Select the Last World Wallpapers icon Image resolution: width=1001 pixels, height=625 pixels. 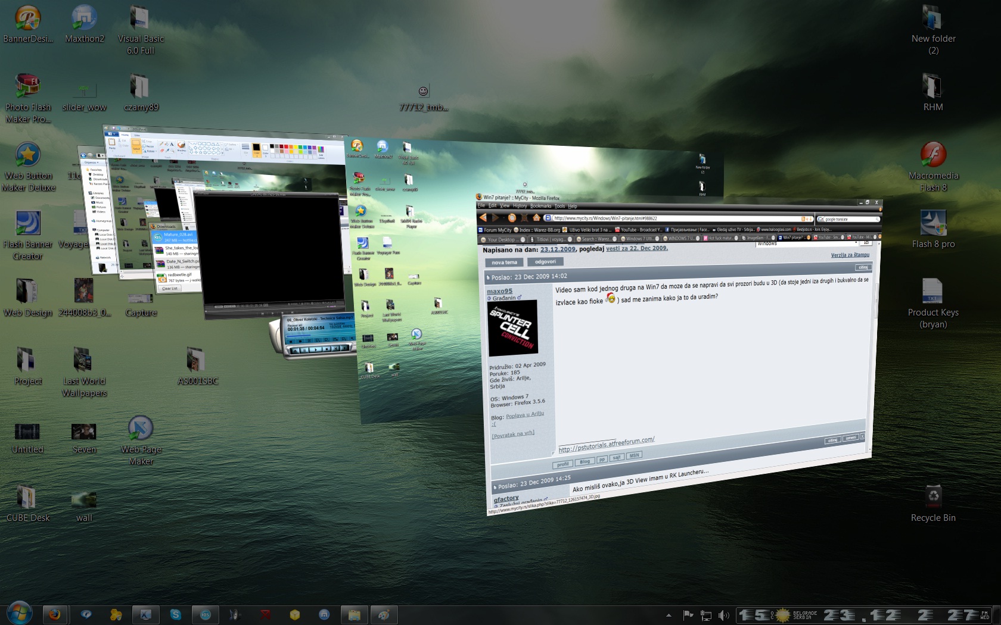[x=85, y=372]
